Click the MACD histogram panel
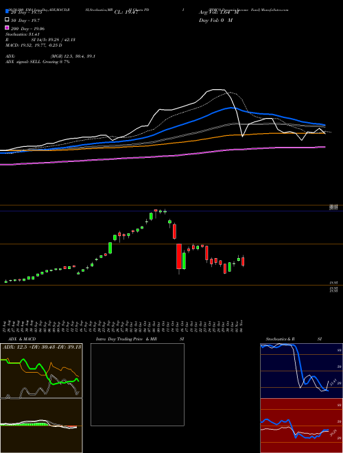 click(x=41, y=426)
